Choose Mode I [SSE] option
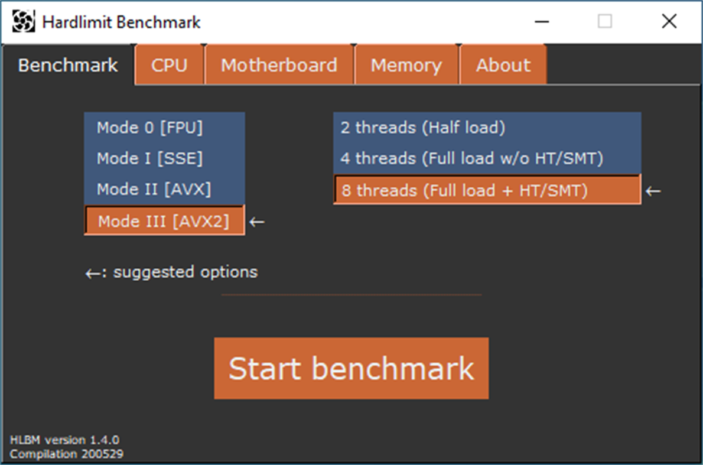703x465 pixels. point(150,158)
